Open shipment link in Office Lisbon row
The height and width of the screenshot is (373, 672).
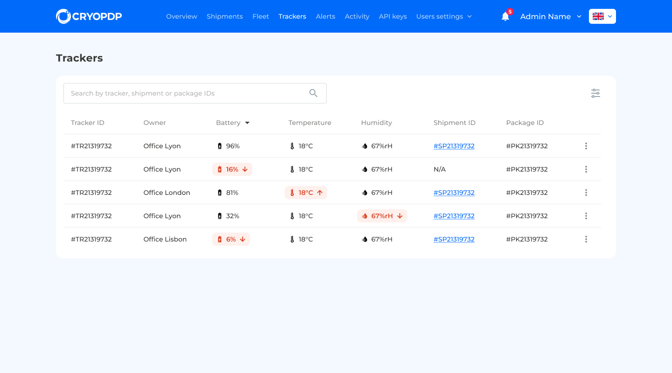(454, 239)
